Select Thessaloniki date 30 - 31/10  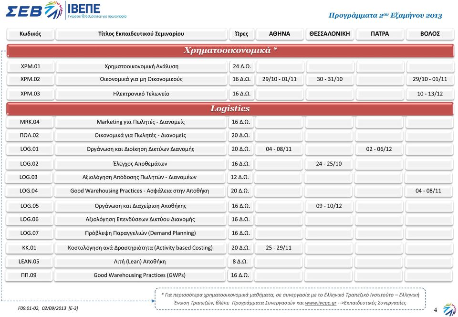(330, 79)
